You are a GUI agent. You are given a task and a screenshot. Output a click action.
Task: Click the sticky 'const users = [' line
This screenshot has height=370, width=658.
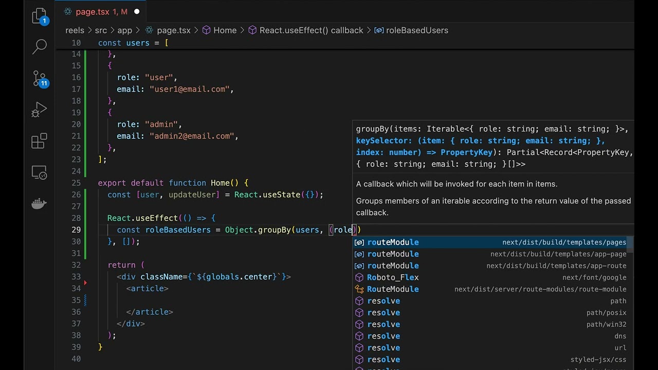133,43
